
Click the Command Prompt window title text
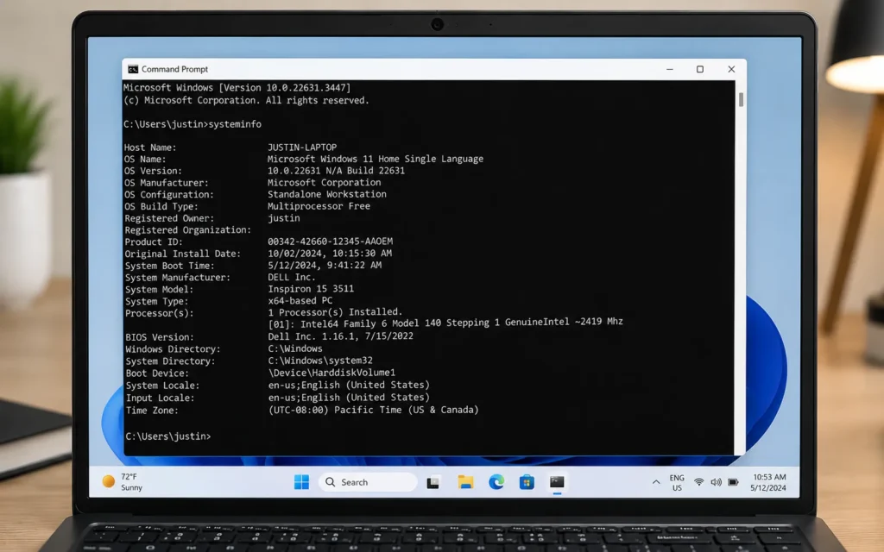pos(174,69)
